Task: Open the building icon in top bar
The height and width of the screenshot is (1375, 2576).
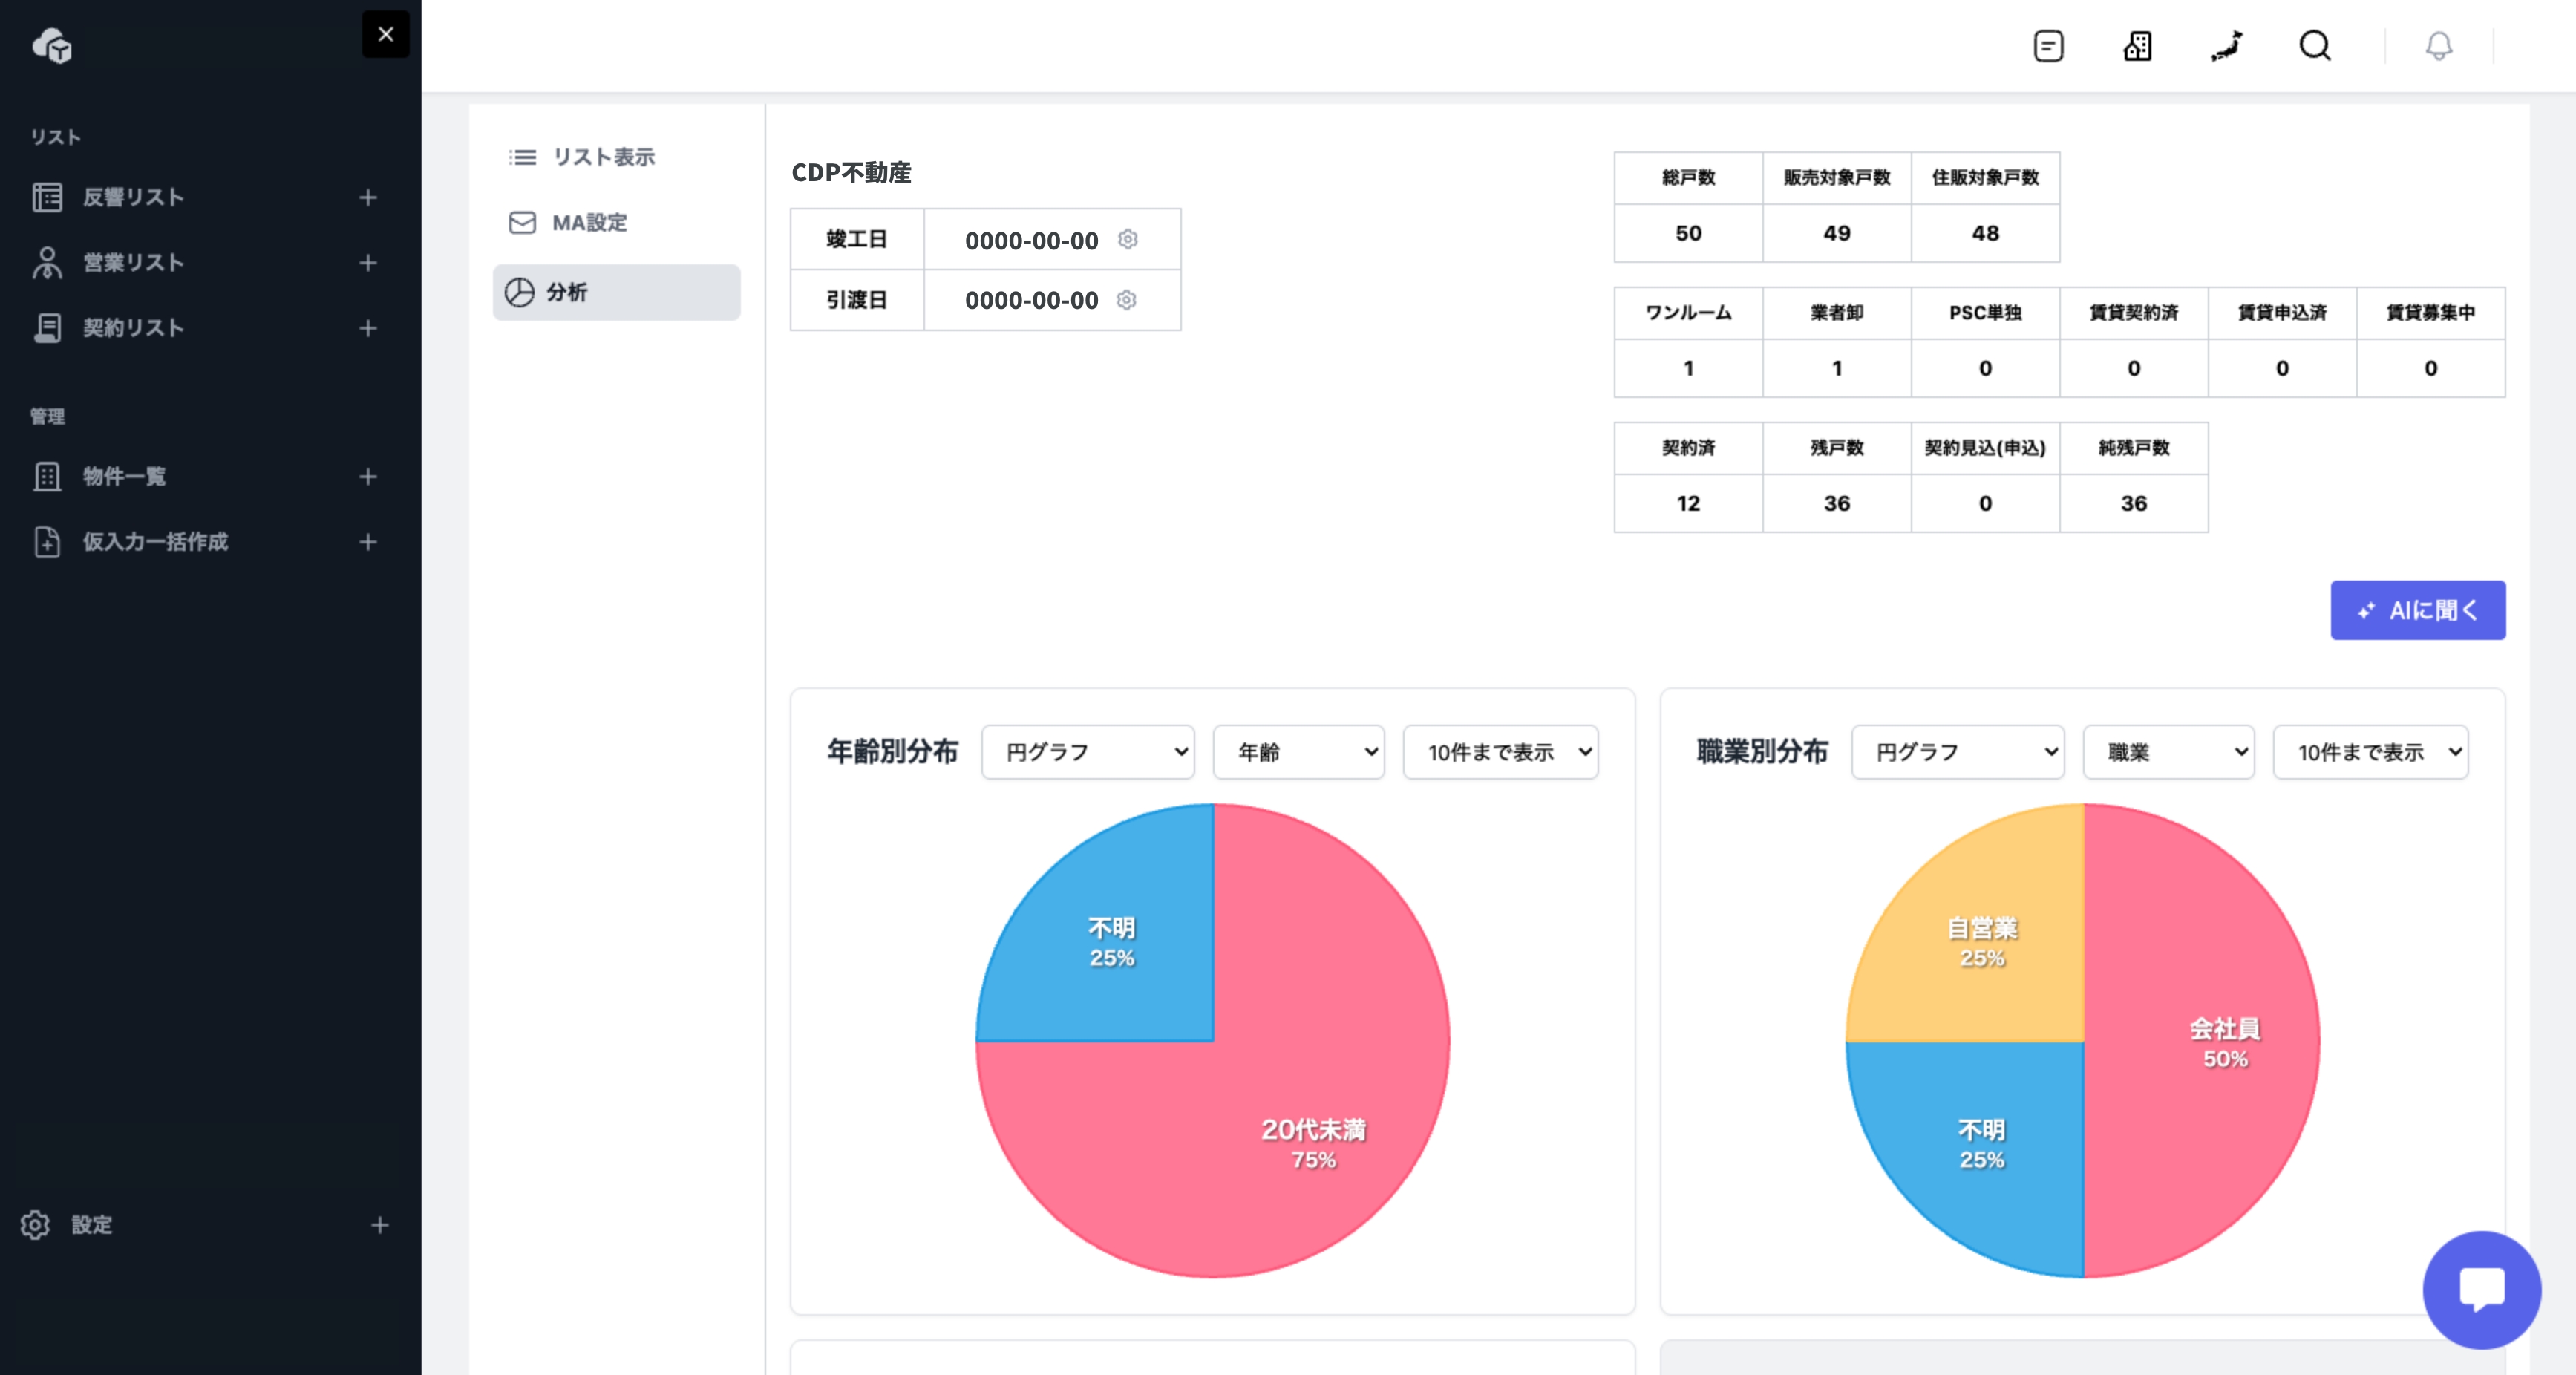Action: pyautogui.click(x=2137, y=46)
